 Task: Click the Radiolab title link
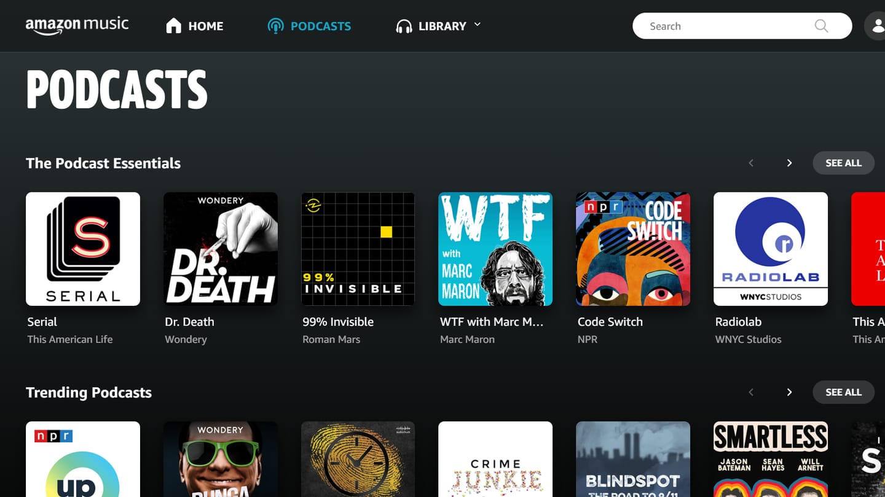[738, 322]
